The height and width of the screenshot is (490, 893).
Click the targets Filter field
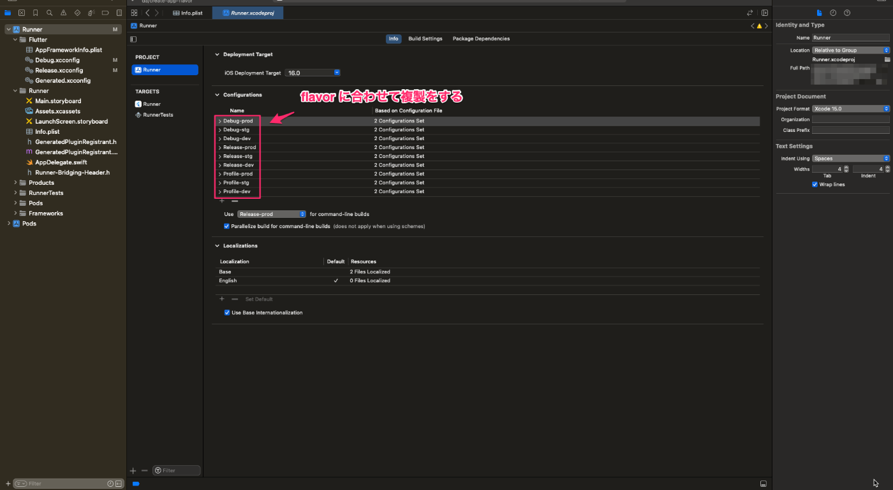[177, 471]
